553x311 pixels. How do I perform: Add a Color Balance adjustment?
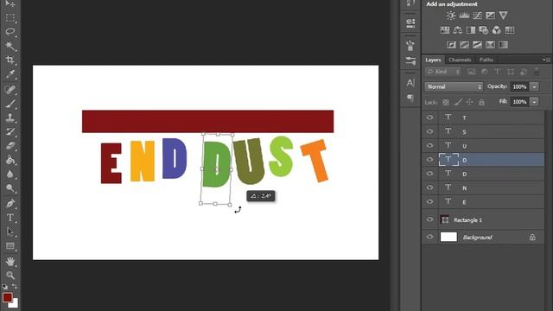(458, 30)
